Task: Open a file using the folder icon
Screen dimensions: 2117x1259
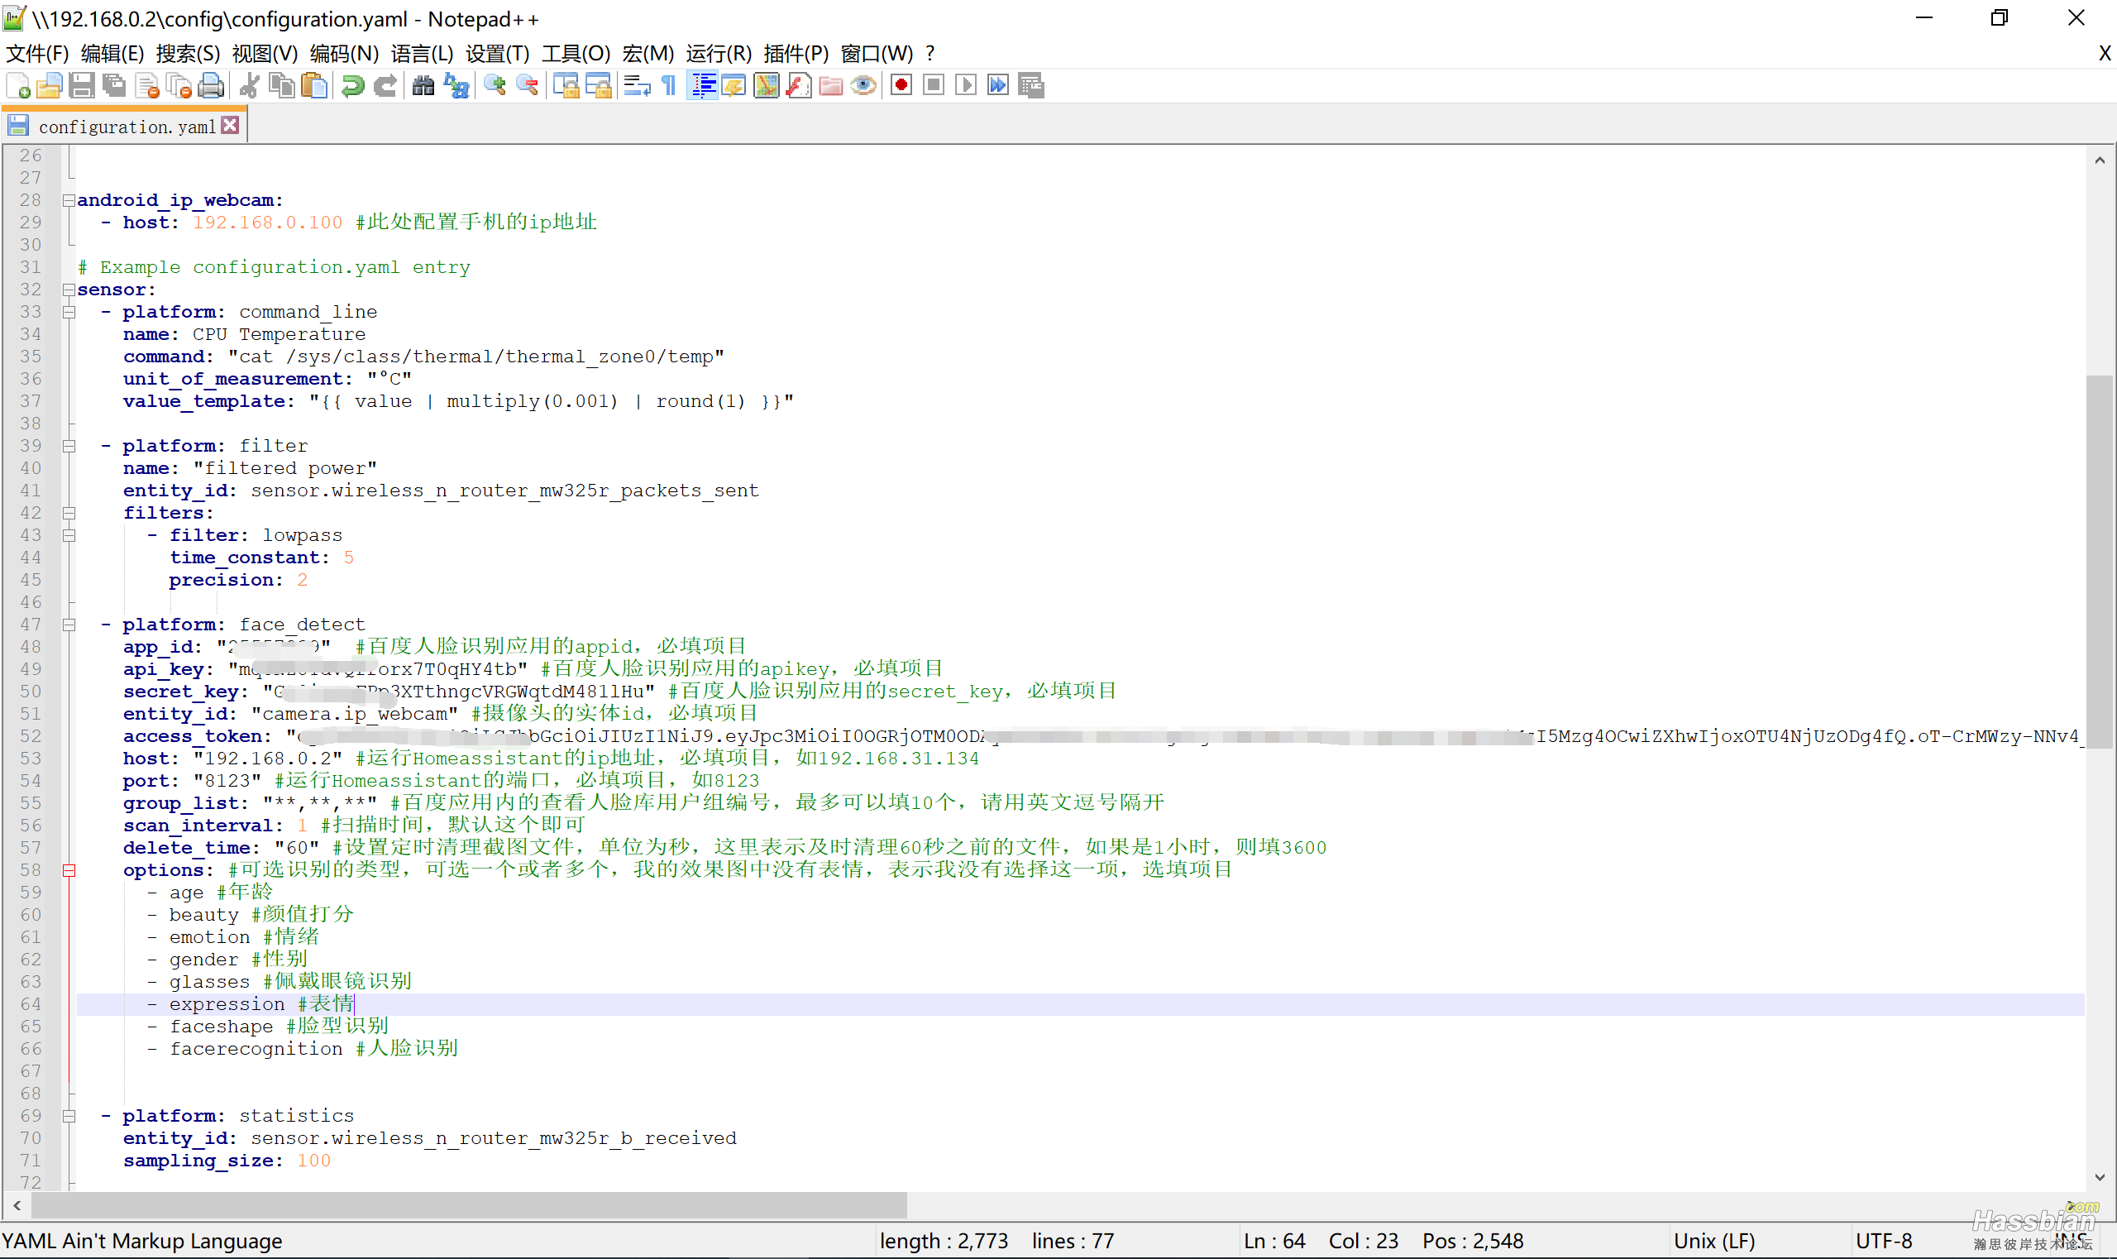Action: pos(49,86)
